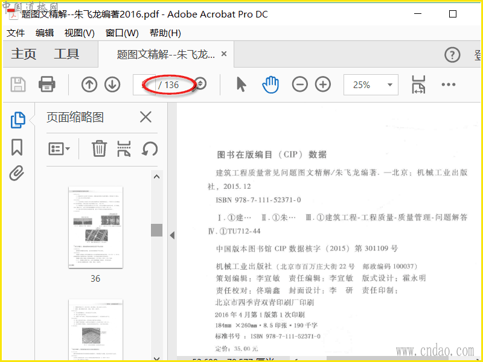This screenshot has height=362, width=483.
Task: Click the 图书在版编目 (CIP) 数据 heading
Action: pos(272,154)
